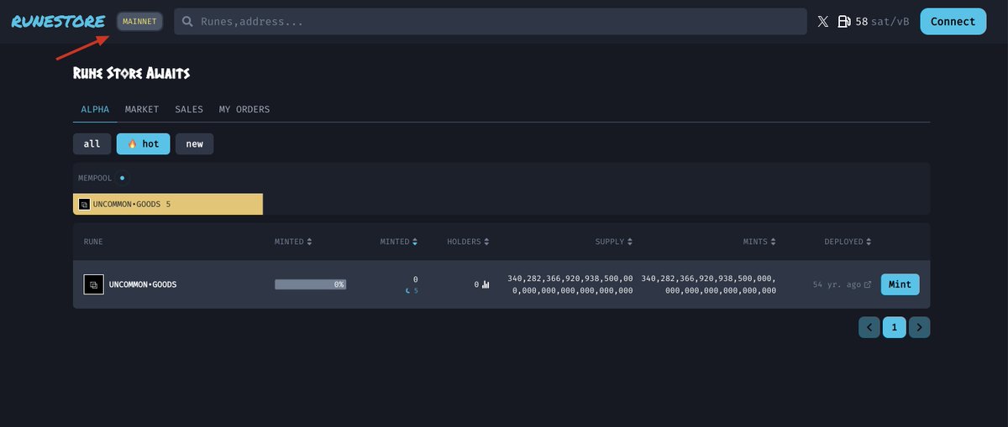
Task: Sort by SUPPLY column
Action: coord(614,242)
